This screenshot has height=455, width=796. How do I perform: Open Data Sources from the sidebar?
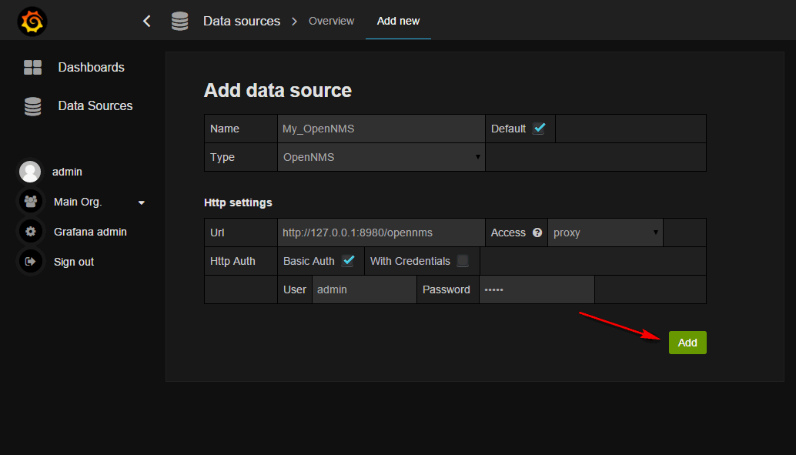click(x=95, y=105)
